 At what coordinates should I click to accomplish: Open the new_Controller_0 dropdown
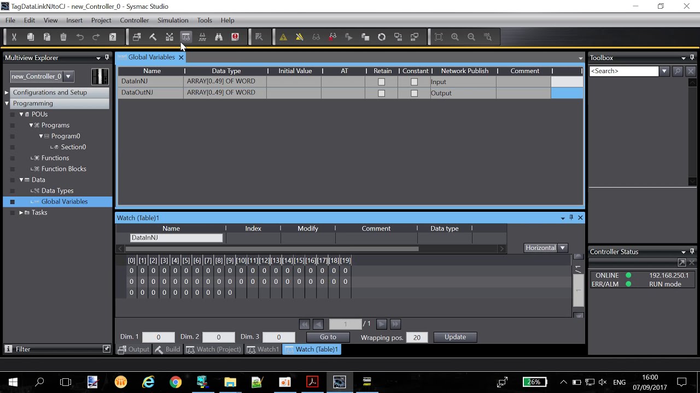68,76
